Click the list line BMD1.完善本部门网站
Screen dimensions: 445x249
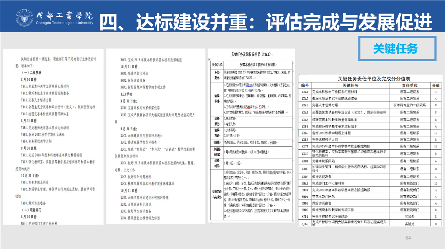pyautogui.click(x=134, y=73)
